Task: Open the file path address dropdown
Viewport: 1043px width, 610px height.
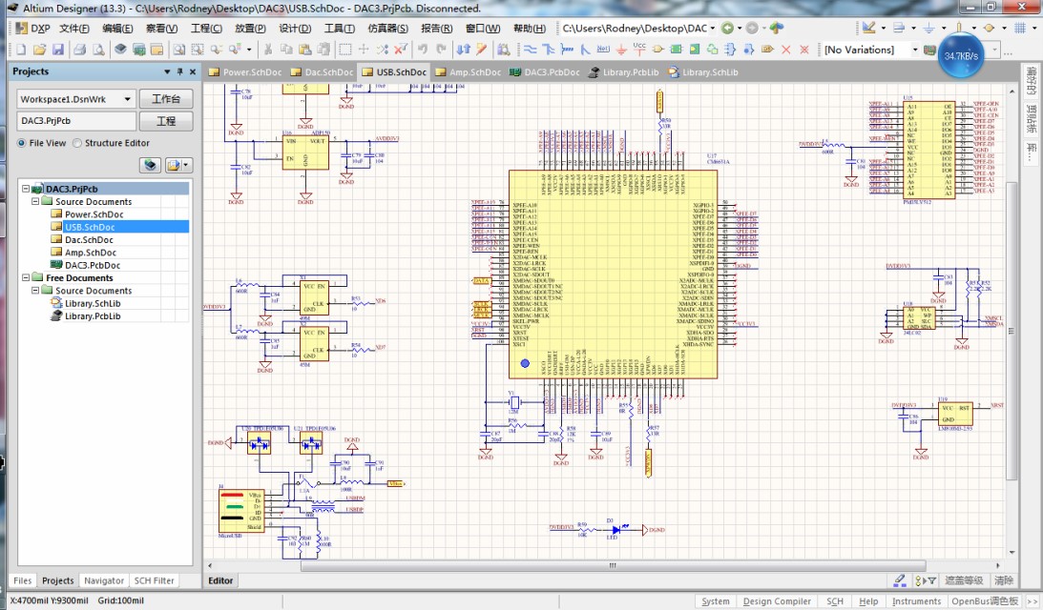Action: click(713, 28)
